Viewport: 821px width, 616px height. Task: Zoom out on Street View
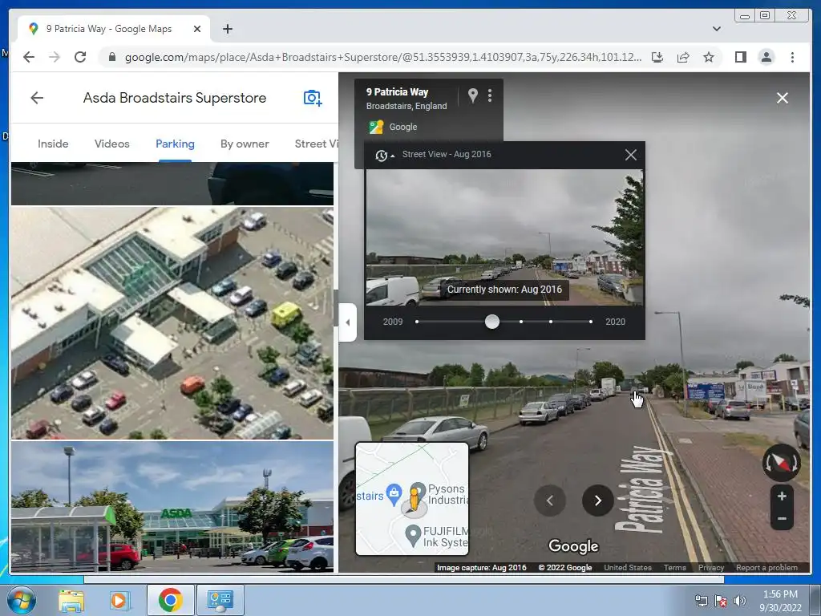pyautogui.click(x=782, y=519)
